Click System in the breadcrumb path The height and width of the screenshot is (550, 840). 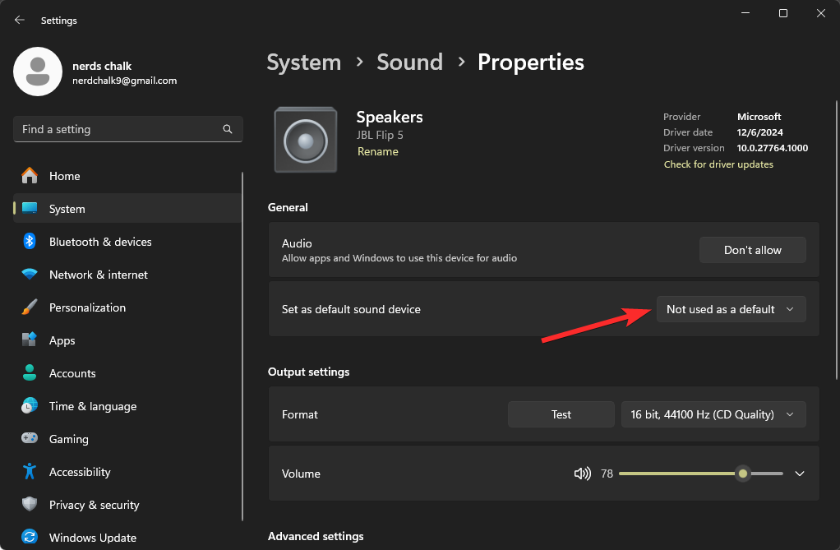303,62
